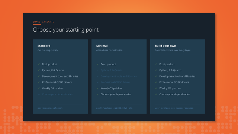238x134 pixels.
Task: Click dimmed 'Professional ODBC drivers' in Minimal card
Action: pos(116,82)
